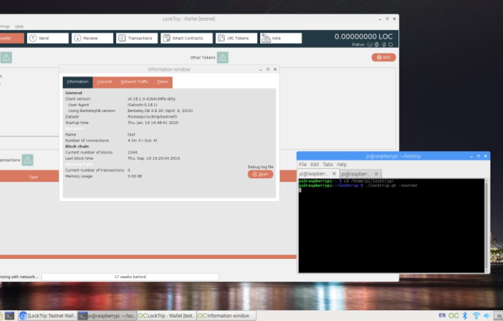Click the wallet encryption status icon beside Status
The width and height of the screenshot is (503, 321).
pos(369,45)
